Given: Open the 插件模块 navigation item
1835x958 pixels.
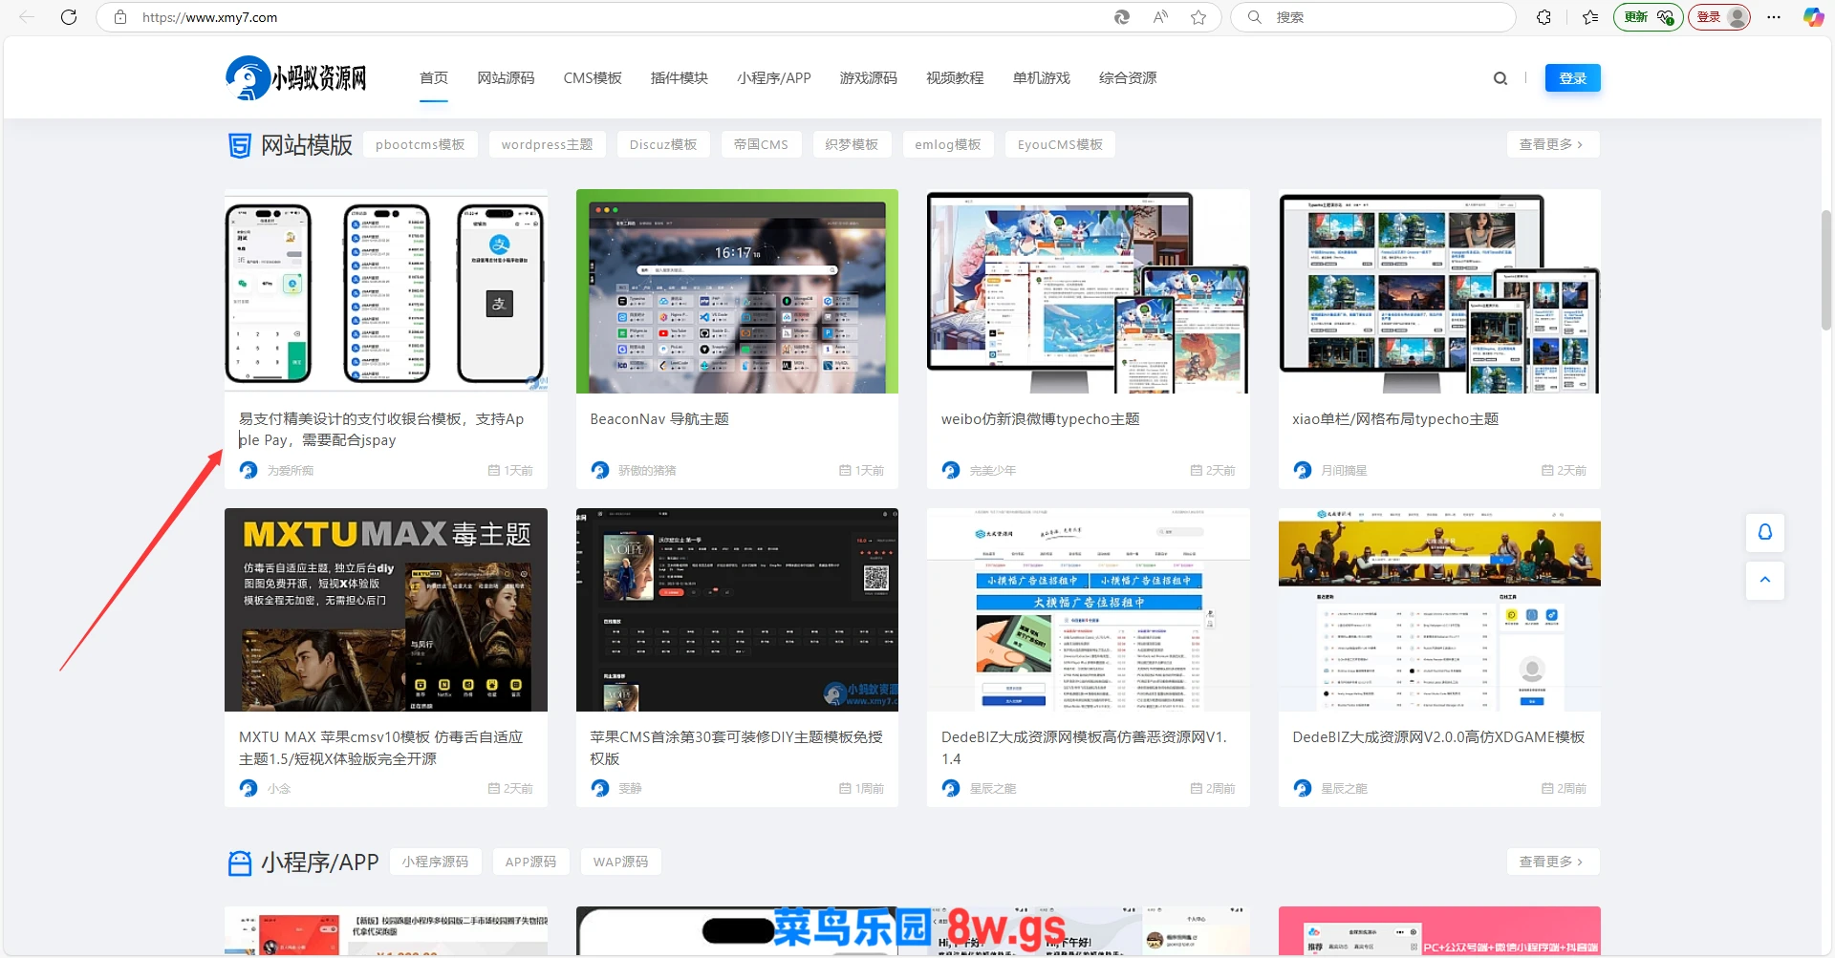Looking at the screenshot, I should pos(680,78).
